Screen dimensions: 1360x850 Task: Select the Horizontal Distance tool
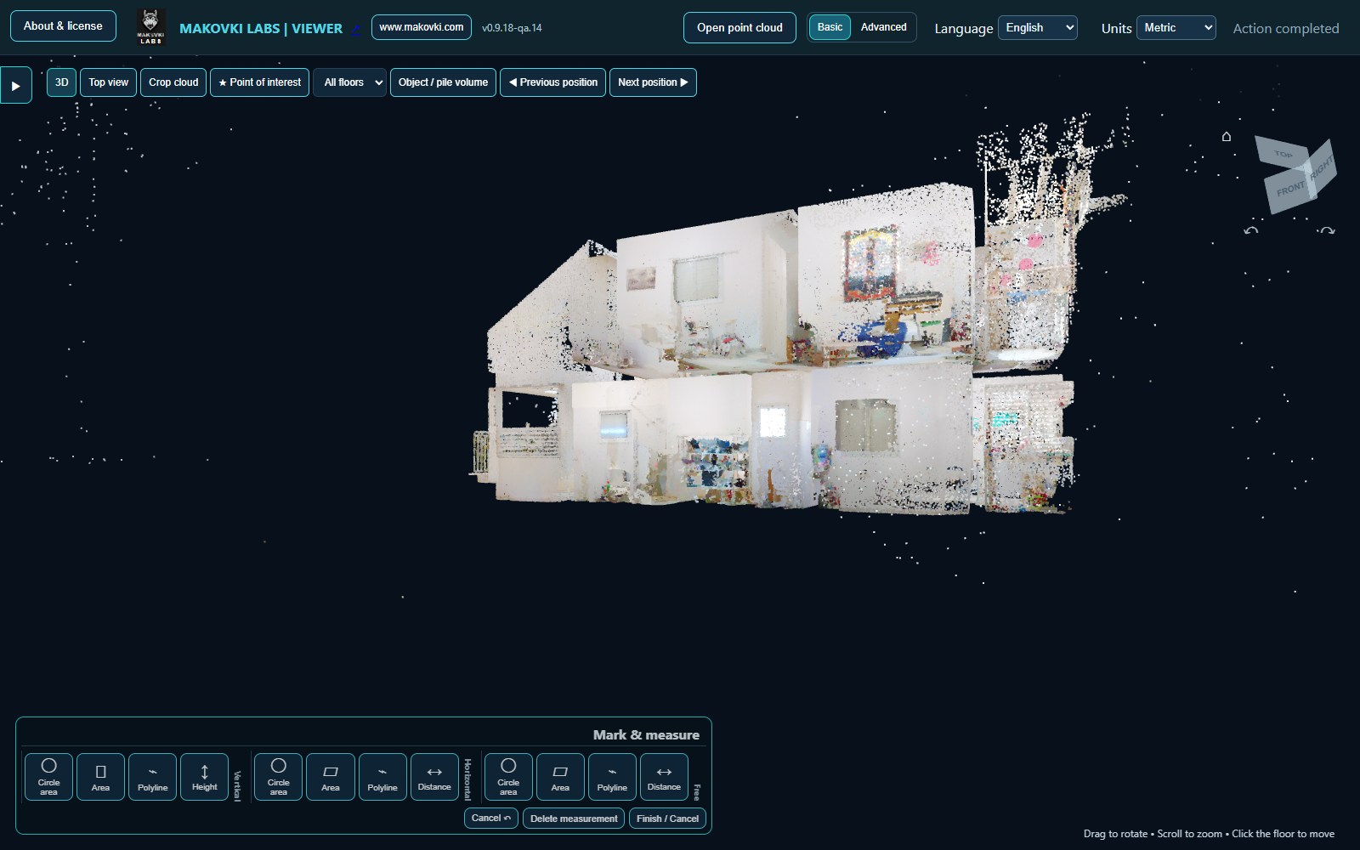click(x=434, y=777)
